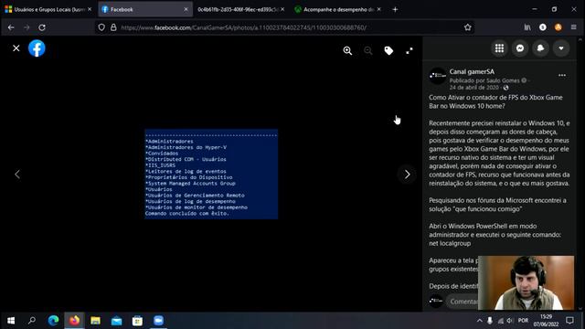Zoom in on the photo

tap(347, 51)
